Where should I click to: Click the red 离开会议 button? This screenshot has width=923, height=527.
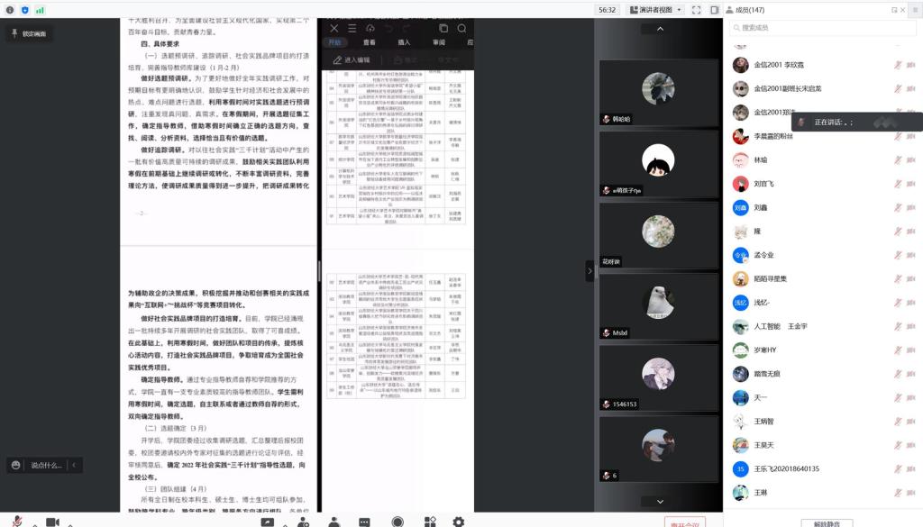685,522
